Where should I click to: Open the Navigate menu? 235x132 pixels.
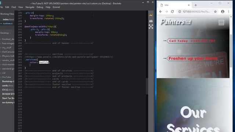tap(30, 7)
